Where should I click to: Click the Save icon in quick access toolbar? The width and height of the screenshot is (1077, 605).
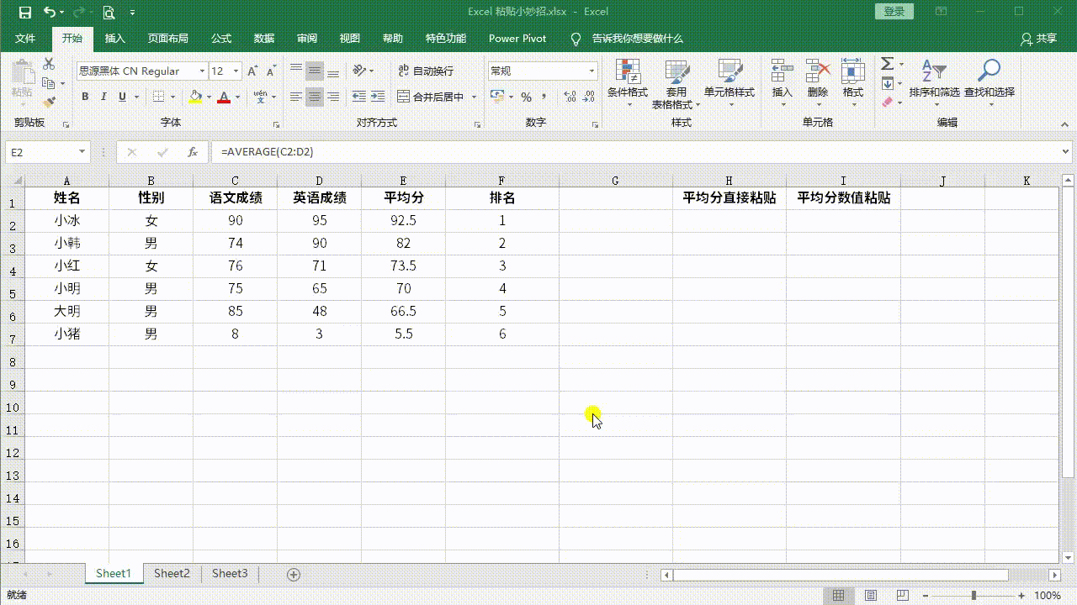point(24,13)
